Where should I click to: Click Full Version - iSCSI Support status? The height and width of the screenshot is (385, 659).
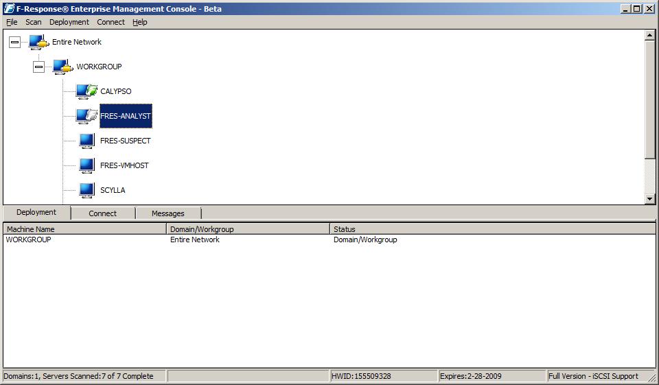pyautogui.click(x=593, y=376)
